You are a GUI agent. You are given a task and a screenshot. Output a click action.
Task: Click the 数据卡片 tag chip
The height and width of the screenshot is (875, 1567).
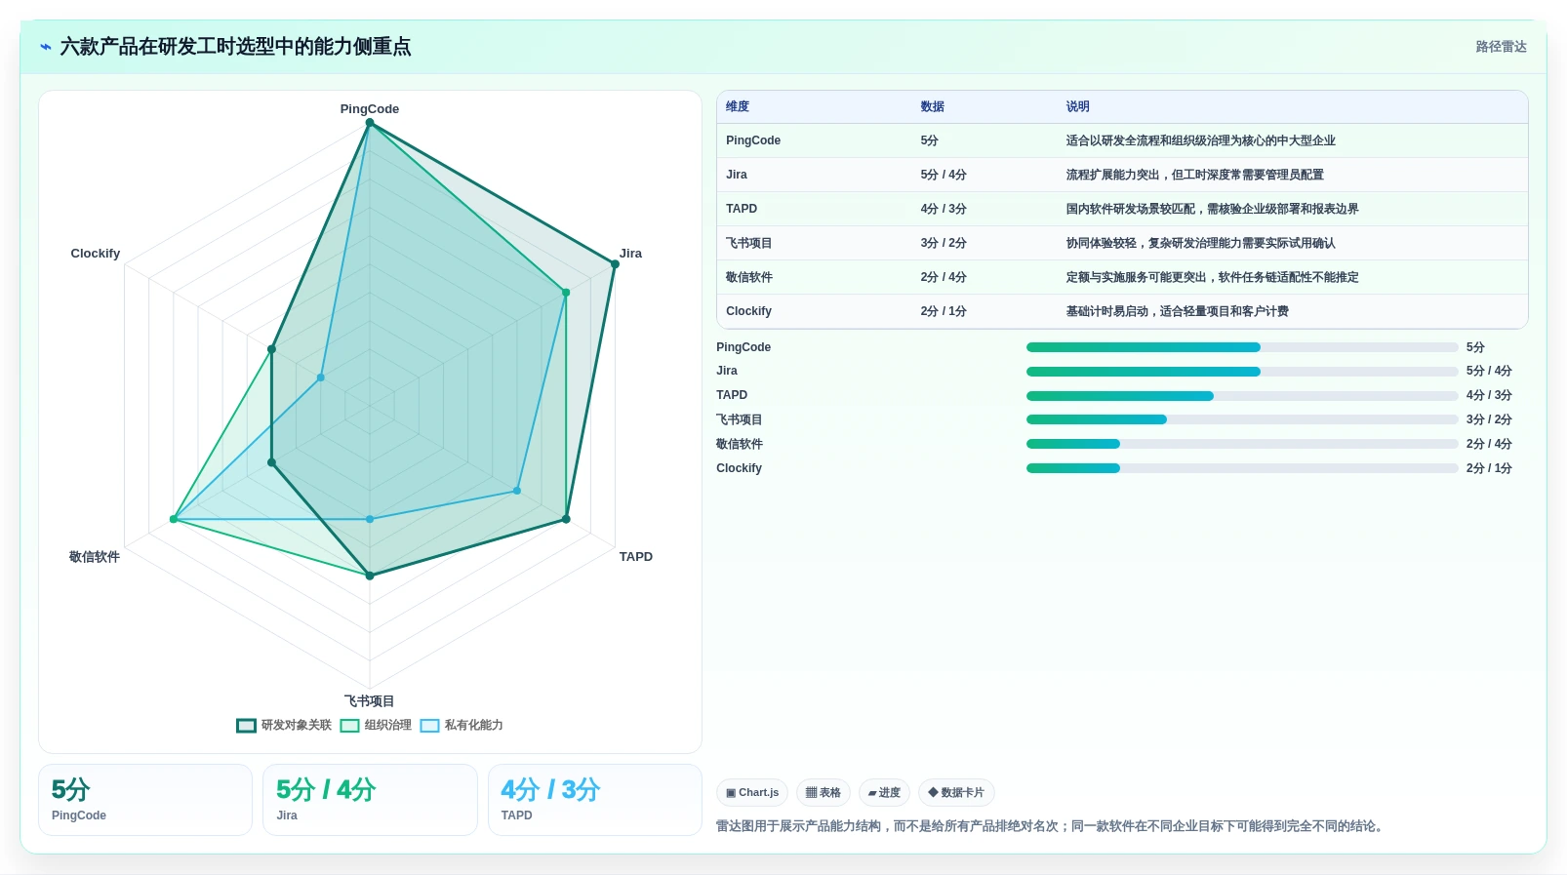click(956, 792)
